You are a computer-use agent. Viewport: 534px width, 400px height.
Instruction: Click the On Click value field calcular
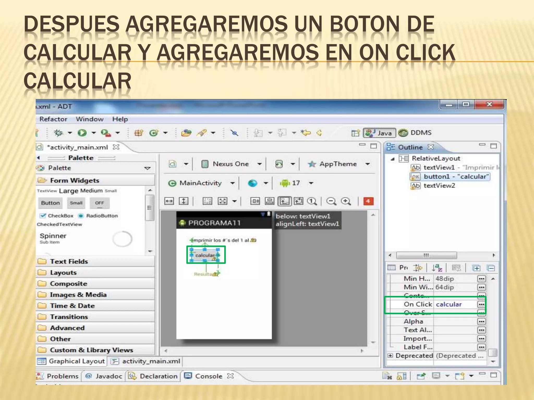coord(455,304)
